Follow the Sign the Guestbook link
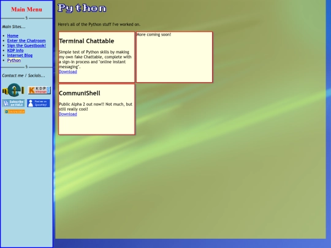The width and height of the screenshot is (331, 248). (x=26, y=45)
